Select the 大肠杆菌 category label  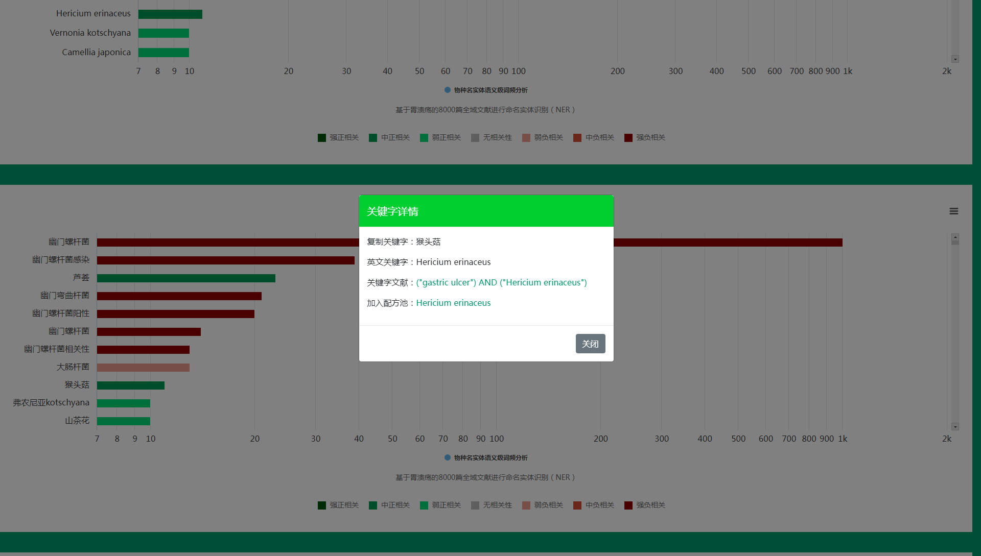point(73,367)
